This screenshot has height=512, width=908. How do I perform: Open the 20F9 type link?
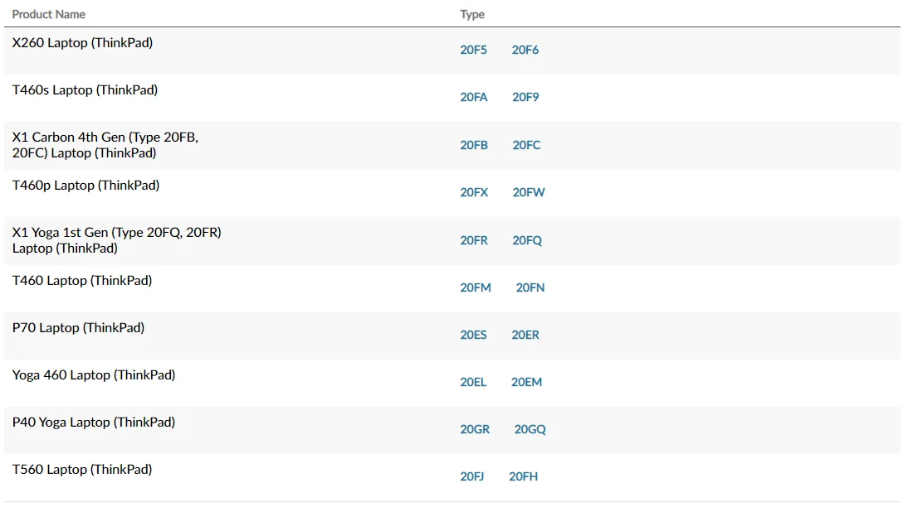525,97
